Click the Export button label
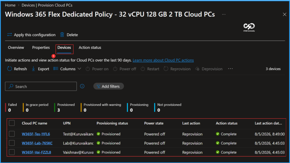 click(x=43, y=69)
